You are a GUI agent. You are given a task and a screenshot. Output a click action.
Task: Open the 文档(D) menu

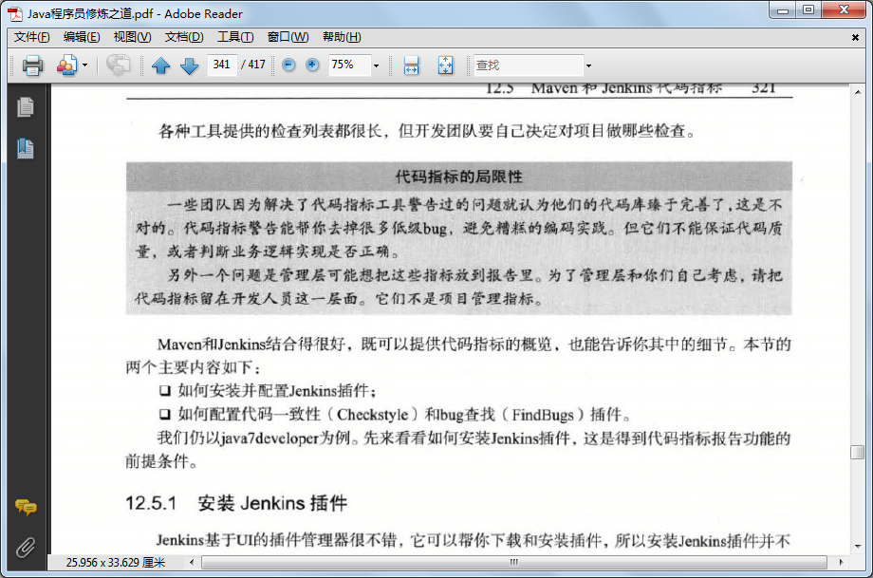pos(184,37)
